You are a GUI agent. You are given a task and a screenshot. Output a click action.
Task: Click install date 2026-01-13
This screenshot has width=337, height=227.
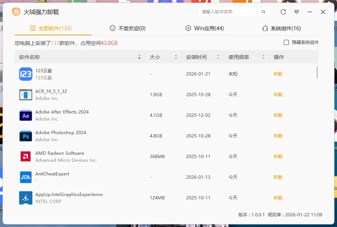point(198,177)
